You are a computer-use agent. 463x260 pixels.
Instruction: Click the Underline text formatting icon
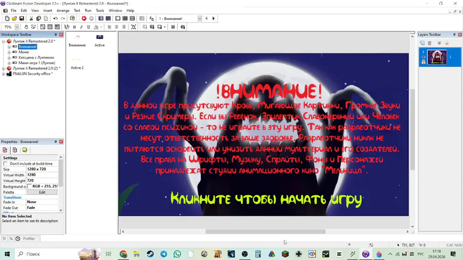pos(88,27)
